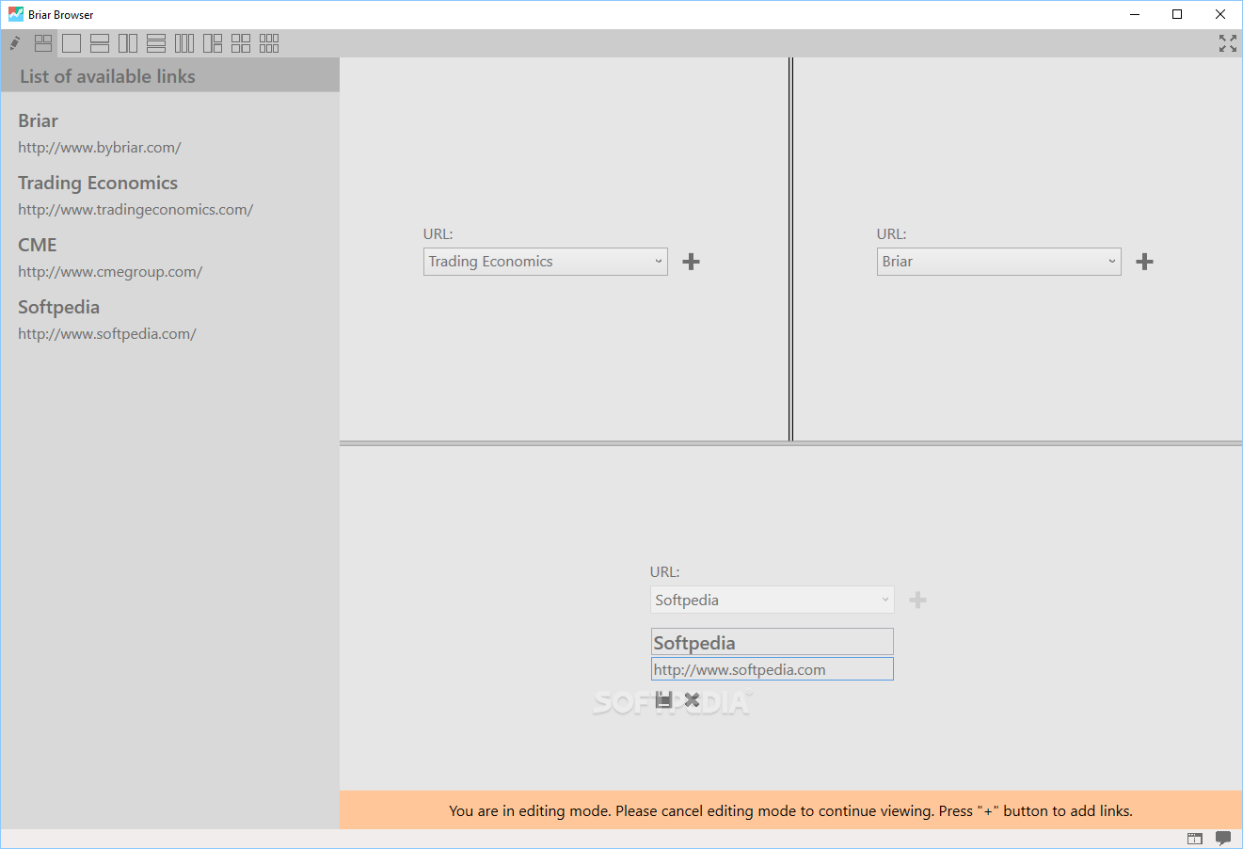Image resolution: width=1243 pixels, height=849 pixels.
Task: Save the edited link with the floppy icon
Action: pyautogui.click(x=664, y=699)
